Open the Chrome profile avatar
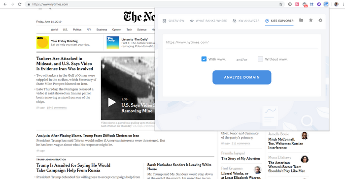The image size is (345, 179). click(336, 4)
